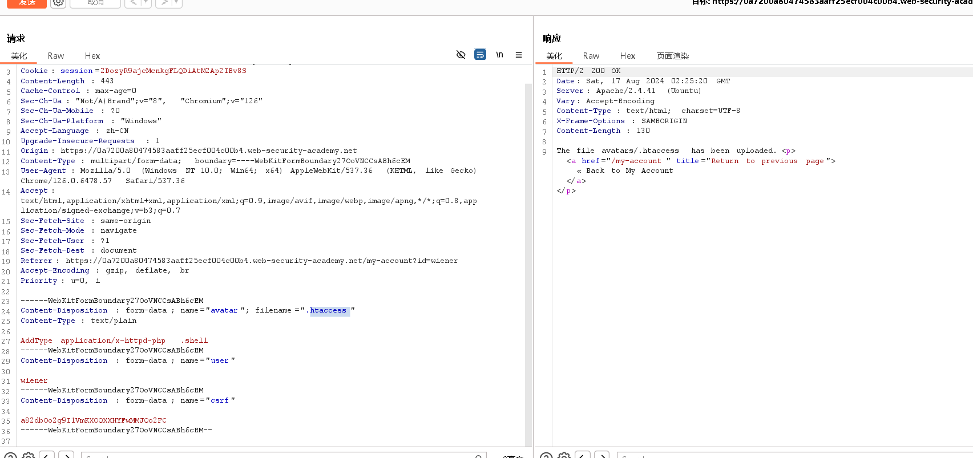This screenshot has width=973, height=458.
Task: Open search settings gear below request pane
Action: (28, 456)
